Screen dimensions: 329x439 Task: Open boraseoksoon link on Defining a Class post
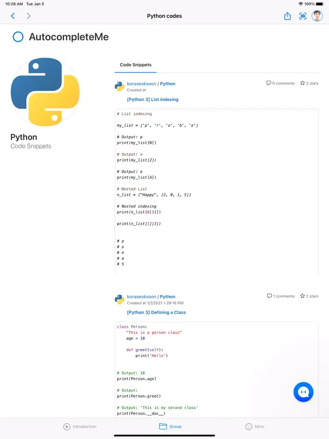(142, 296)
